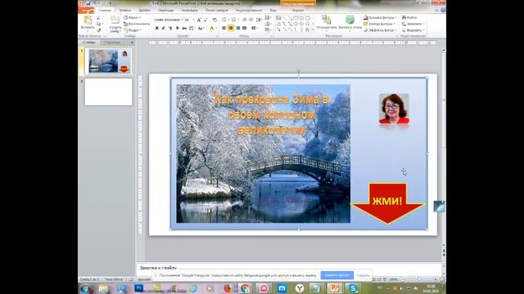This screenshot has width=524, height=294.
Task: Open the Format (Формат) contextual tab
Action: click(x=298, y=11)
